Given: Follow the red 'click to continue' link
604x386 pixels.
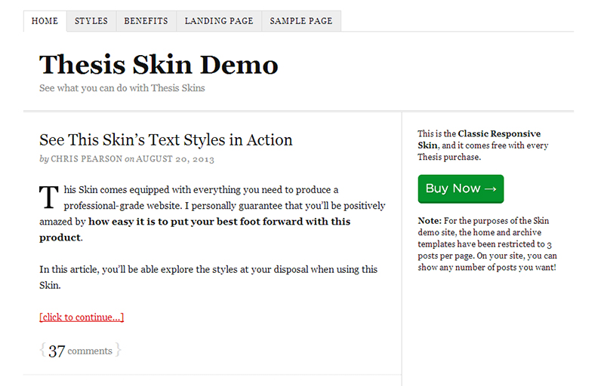Looking at the screenshot, I should click(x=82, y=317).
